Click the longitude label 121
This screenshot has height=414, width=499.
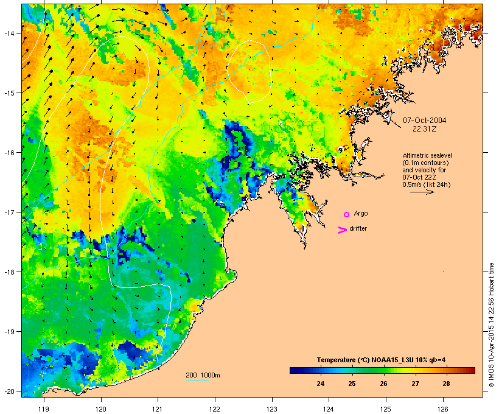pyautogui.click(x=158, y=409)
